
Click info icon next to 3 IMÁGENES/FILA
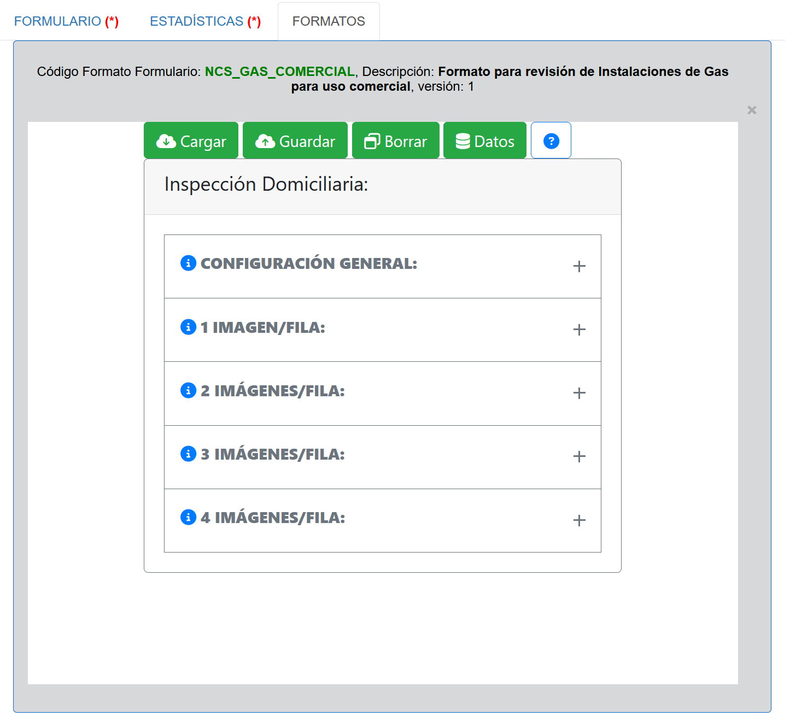[x=188, y=454]
